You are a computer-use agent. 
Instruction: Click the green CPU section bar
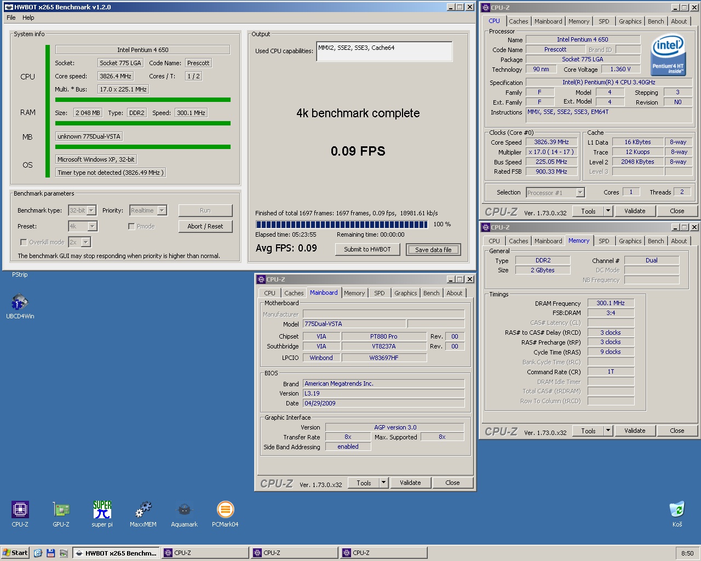(143, 100)
